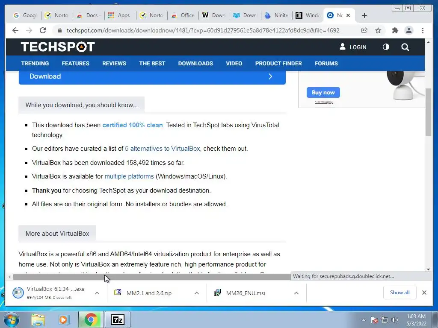Open the REVIEWS menu item

(114, 63)
